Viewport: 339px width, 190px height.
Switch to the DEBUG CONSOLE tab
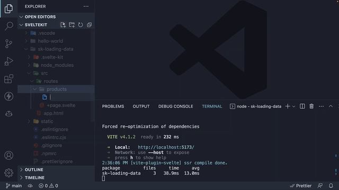click(175, 107)
